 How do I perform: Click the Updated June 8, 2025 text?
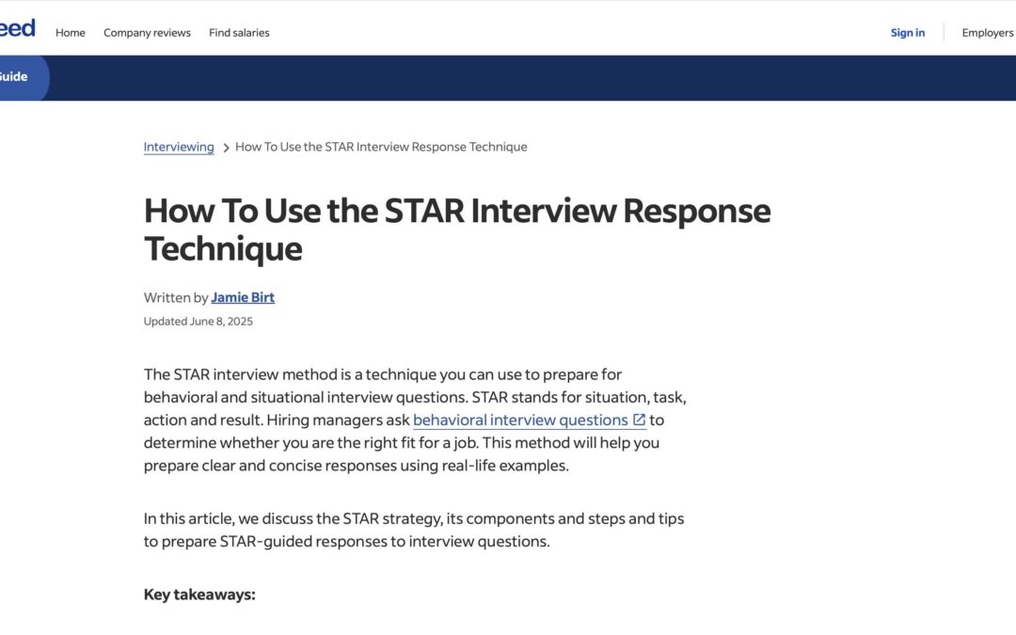(x=199, y=321)
